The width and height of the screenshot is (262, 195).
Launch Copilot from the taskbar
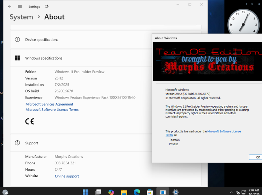(x=111, y=192)
